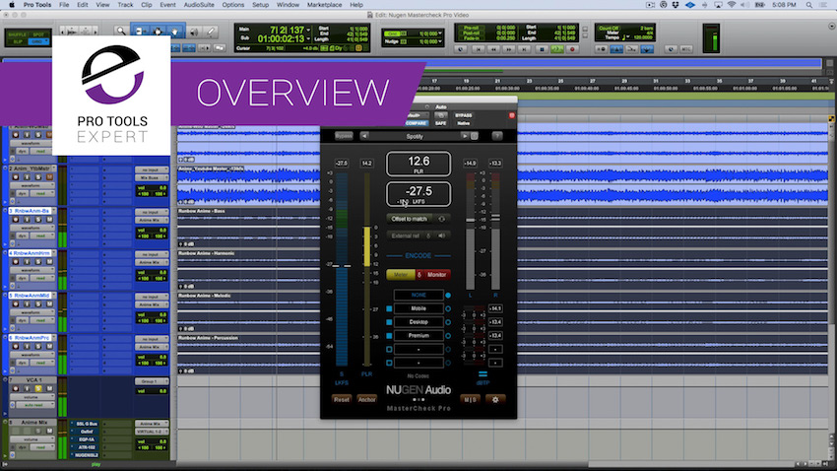Select the Trim tool
This screenshot has width=837, height=471.
coord(140,32)
